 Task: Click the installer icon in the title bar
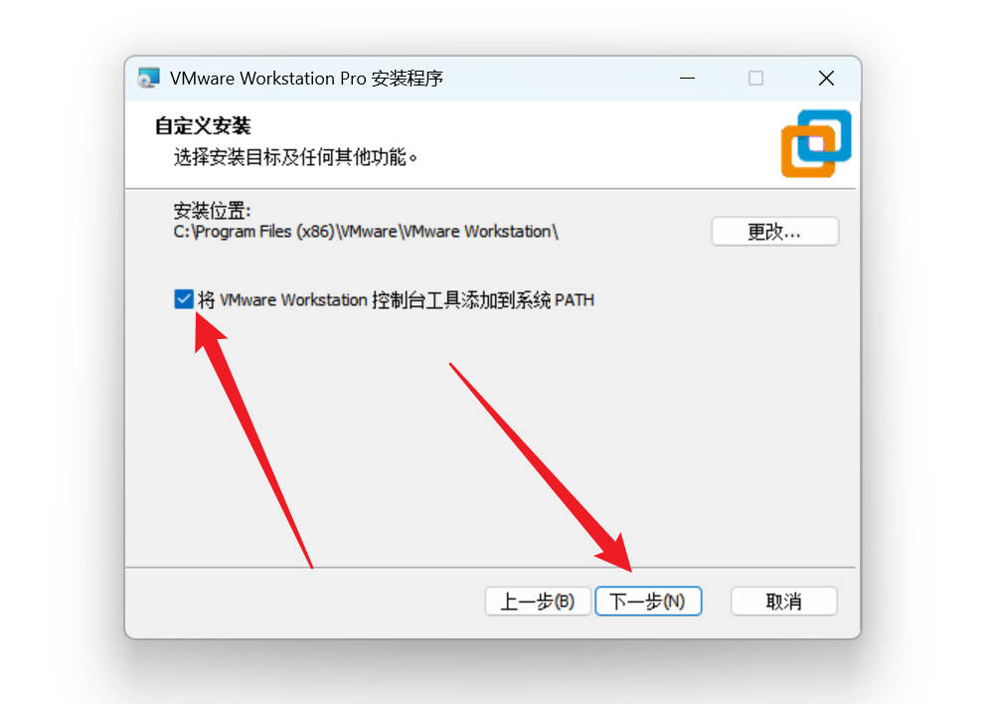pyautogui.click(x=149, y=78)
